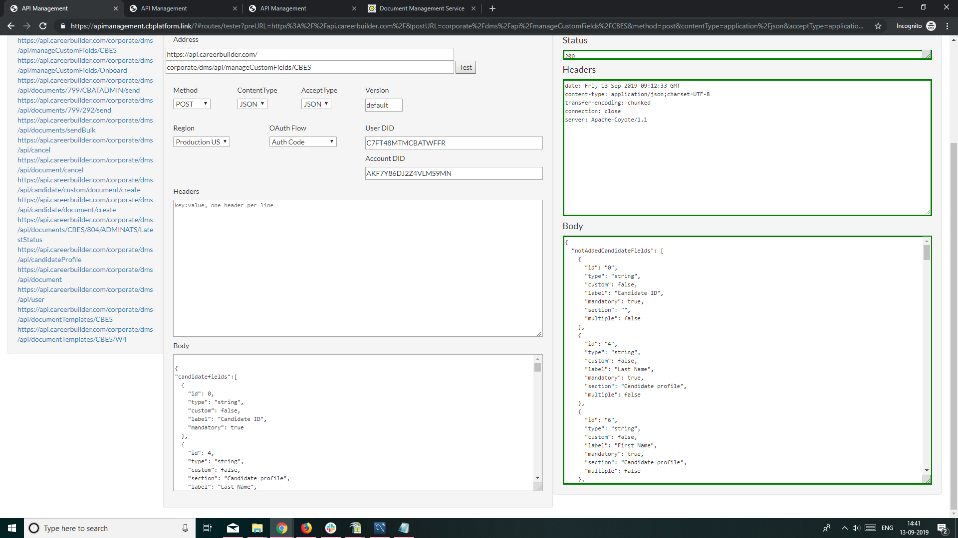Open the OAuth Flow Auth Code dropdown

[x=303, y=142]
